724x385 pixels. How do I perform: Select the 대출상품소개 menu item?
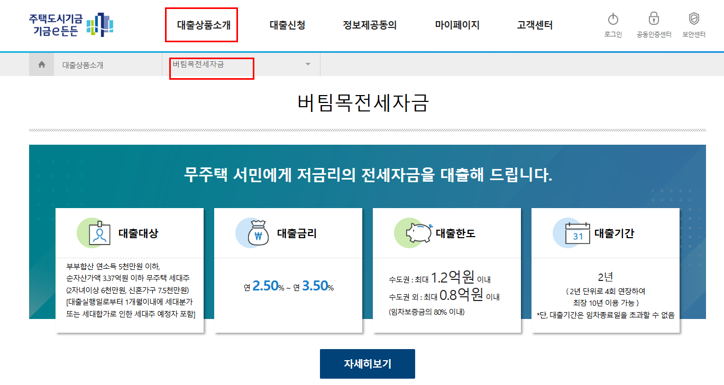tap(201, 24)
